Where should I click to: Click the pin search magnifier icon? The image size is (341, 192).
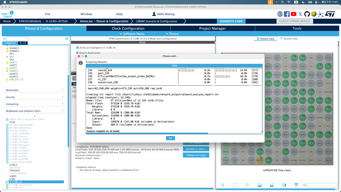click(305, 185)
